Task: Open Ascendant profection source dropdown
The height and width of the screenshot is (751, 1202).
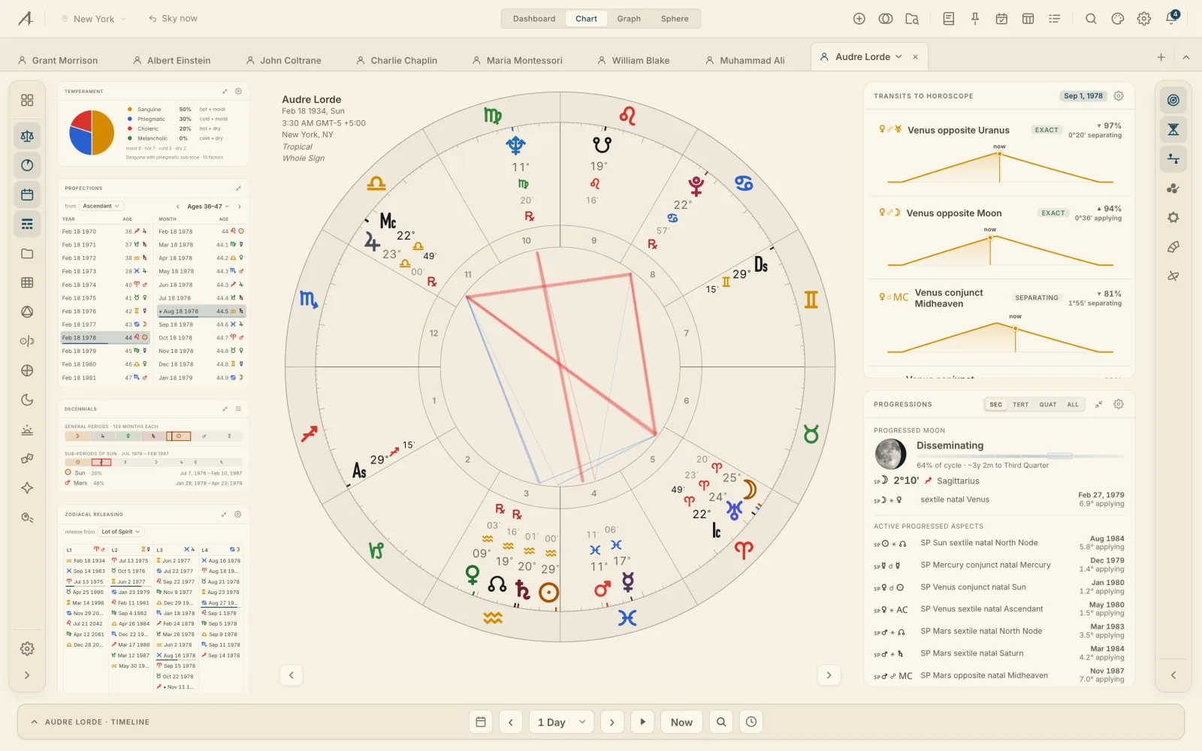Action: point(101,206)
